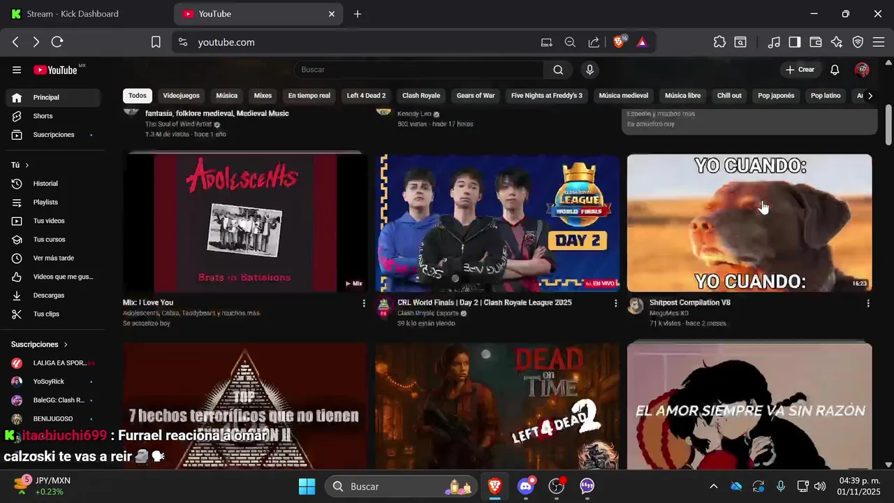
Task: Select the Pop japonés chip
Action: tap(776, 96)
